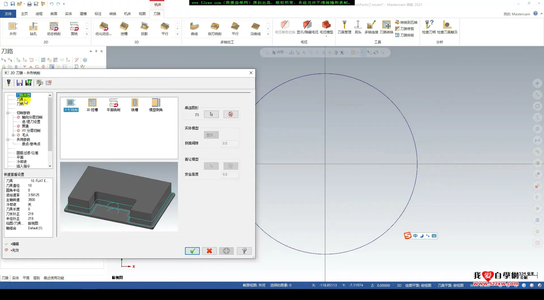Open the XY 分层切削 multi-pass page
Viewport: 544px width, 300px height.
point(31,130)
